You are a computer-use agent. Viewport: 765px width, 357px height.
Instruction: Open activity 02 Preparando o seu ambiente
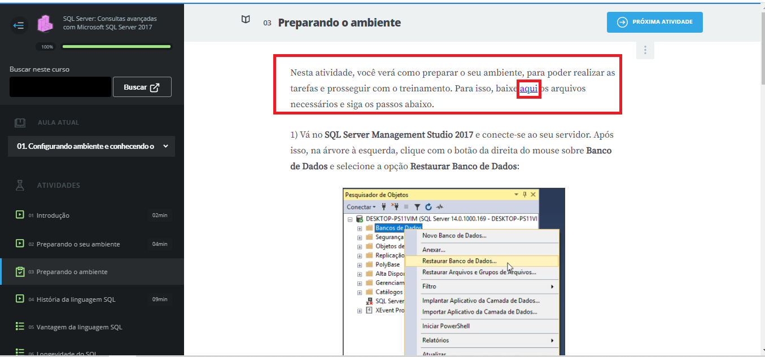(x=93, y=244)
